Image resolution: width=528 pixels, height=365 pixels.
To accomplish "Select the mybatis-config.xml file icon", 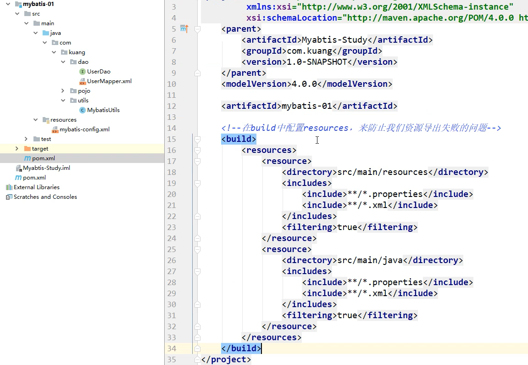I will tap(55, 129).
